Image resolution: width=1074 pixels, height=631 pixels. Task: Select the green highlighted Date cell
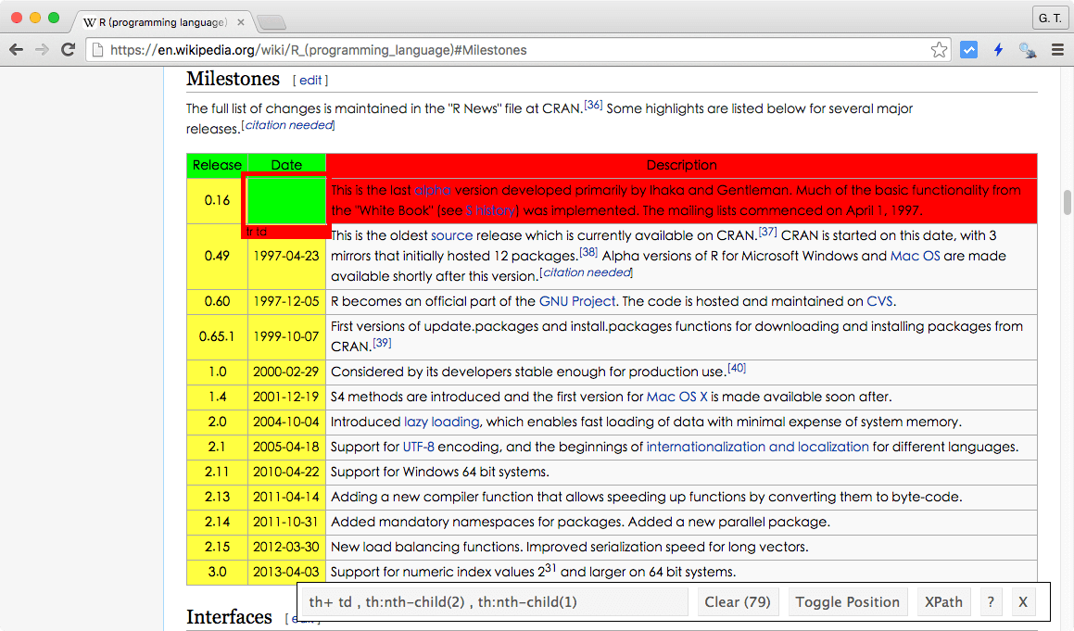(286, 200)
